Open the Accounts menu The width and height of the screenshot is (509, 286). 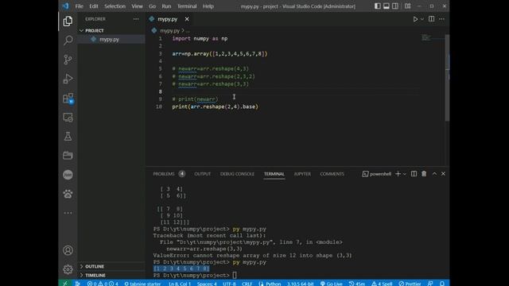(68, 250)
